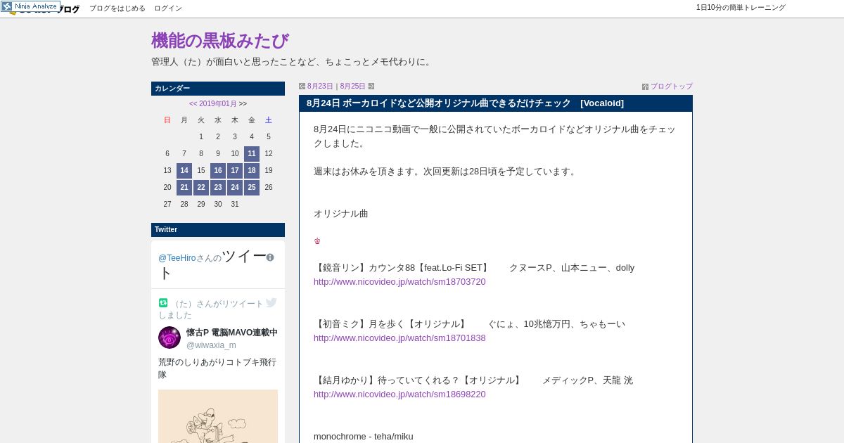Image resolution: width=844 pixels, height=443 pixels.
Task: Open the previous-entry arrow icon beside 8月23日
Action: [302, 86]
